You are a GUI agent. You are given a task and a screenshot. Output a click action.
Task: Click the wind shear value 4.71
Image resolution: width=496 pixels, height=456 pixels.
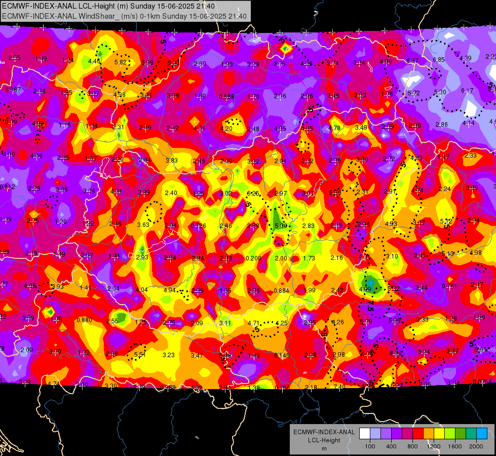pyautogui.click(x=253, y=323)
